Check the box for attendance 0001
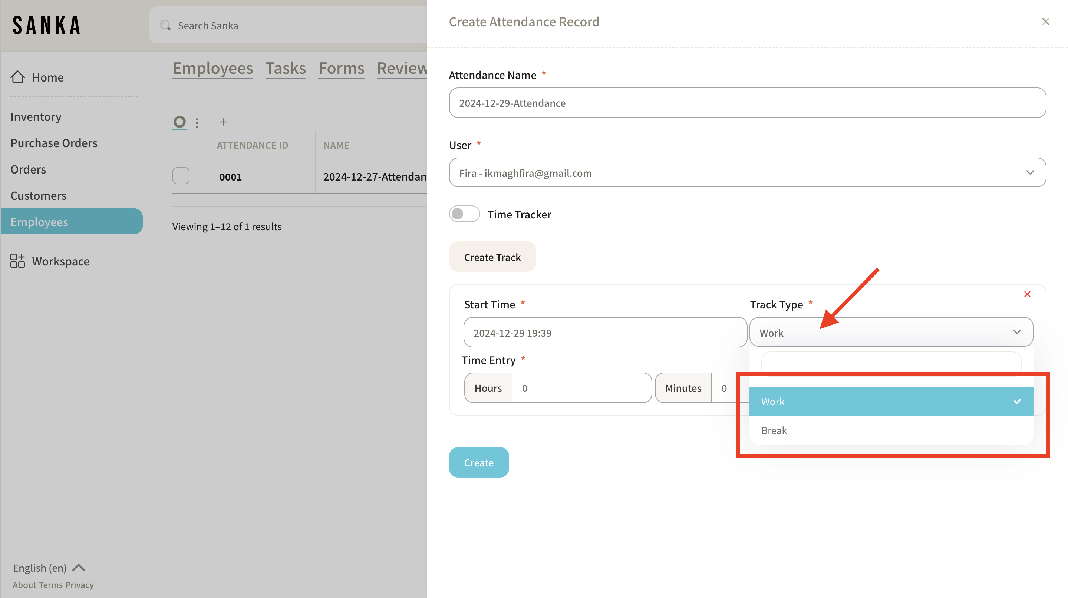The height and width of the screenshot is (598, 1068). pos(181,176)
